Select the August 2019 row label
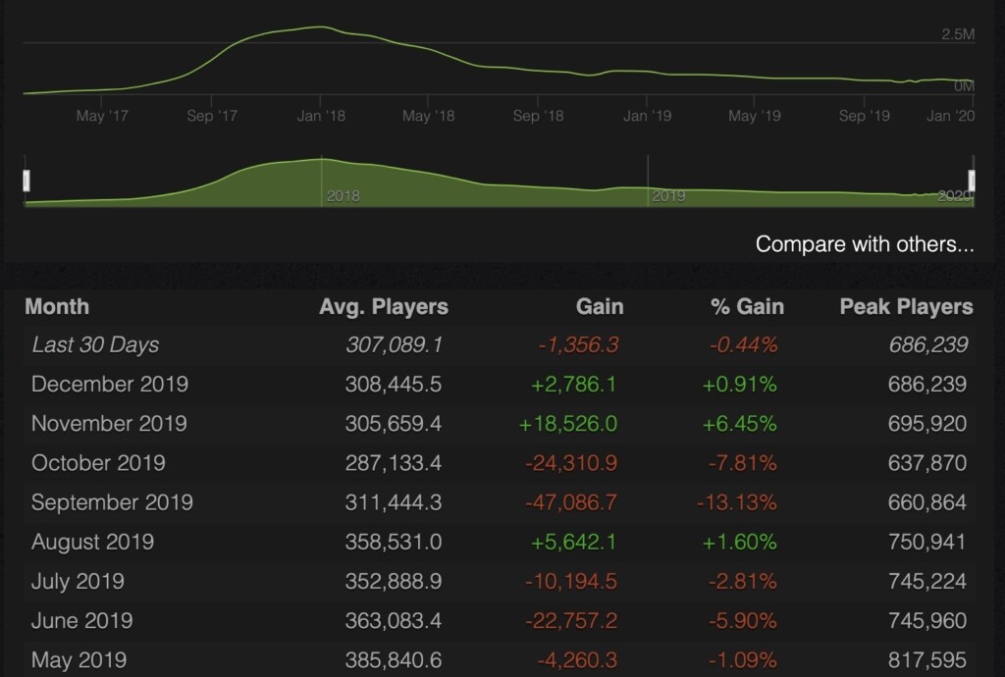This screenshot has height=677, width=1005. (92, 542)
